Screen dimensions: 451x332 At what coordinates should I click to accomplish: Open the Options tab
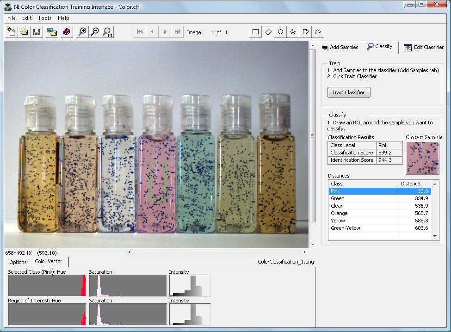tap(18, 262)
